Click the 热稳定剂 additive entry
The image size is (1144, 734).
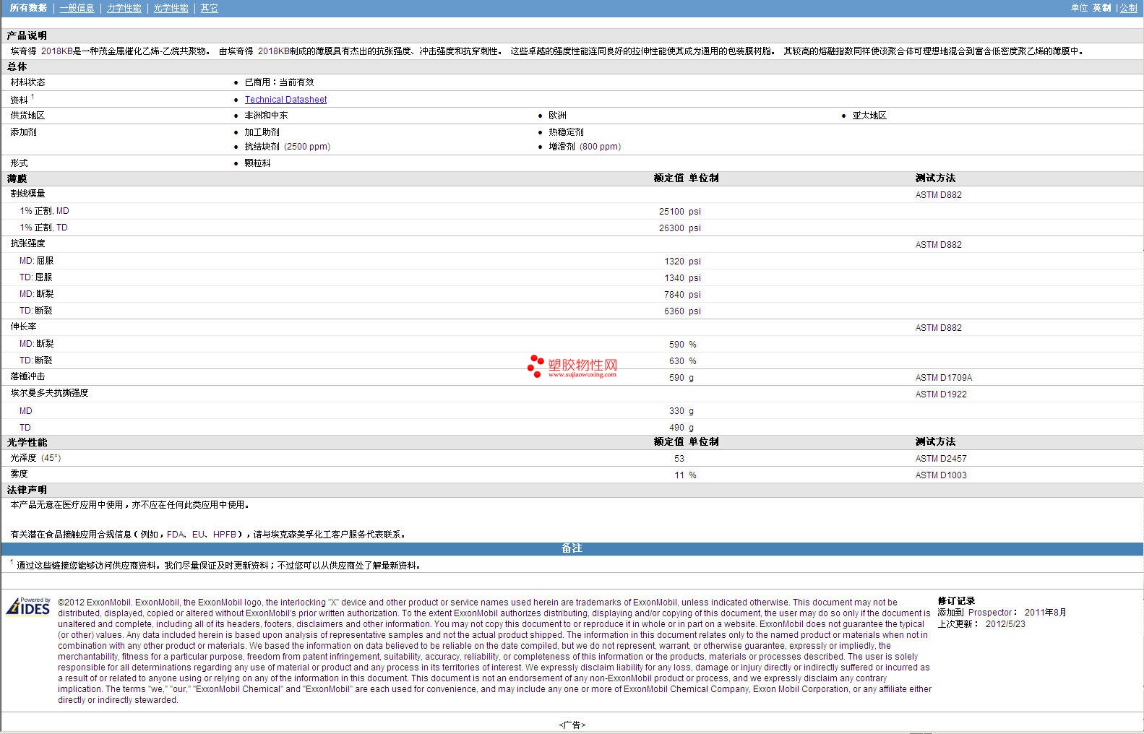(566, 132)
